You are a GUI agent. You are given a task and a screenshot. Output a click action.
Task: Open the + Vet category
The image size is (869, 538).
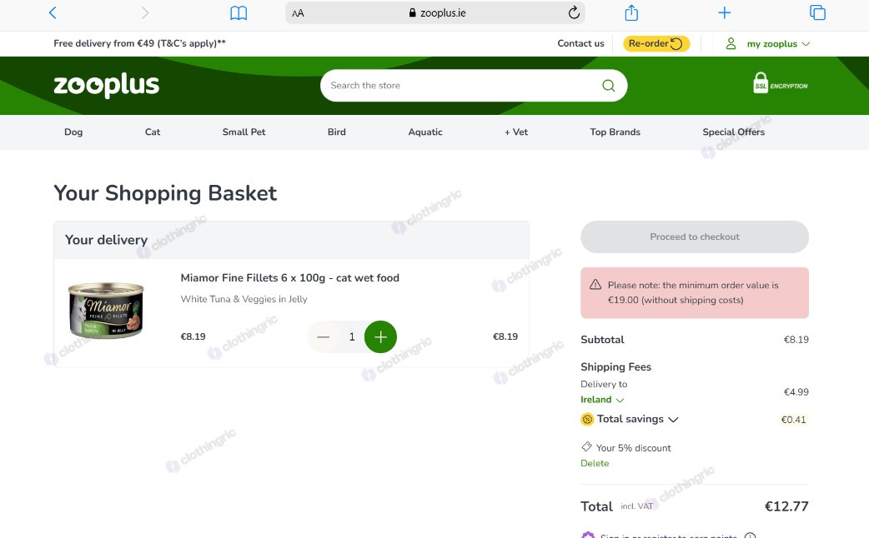tap(516, 132)
